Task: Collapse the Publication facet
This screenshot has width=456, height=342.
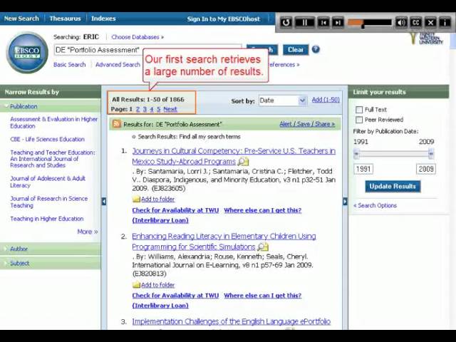Action: pyautogui.click(x=24, y=106)
